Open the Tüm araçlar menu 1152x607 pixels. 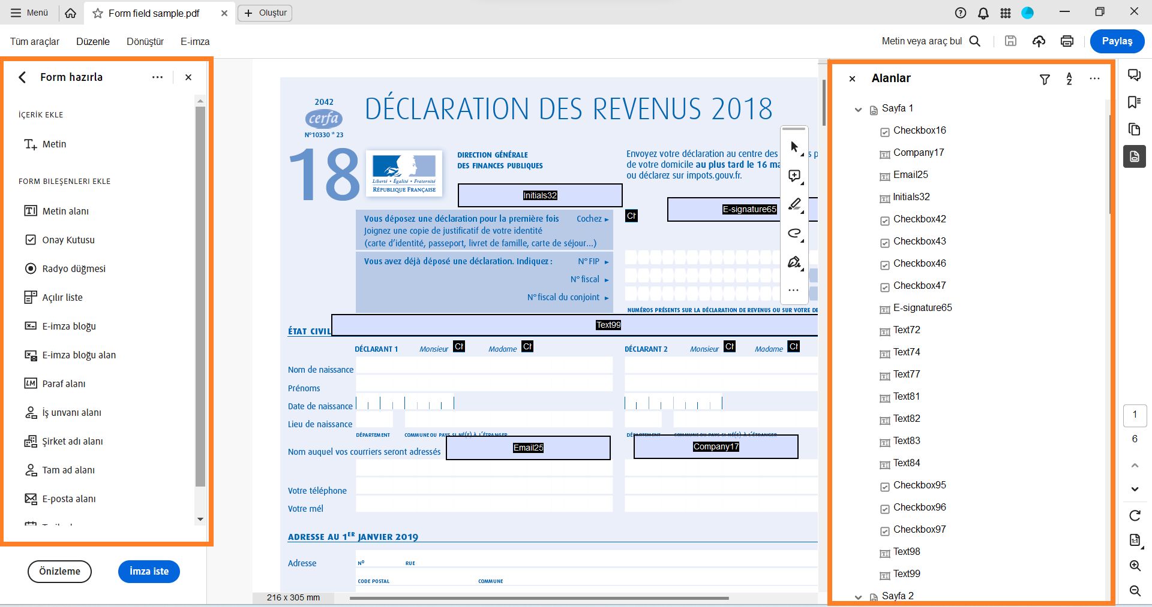click(x=35, y=41)
